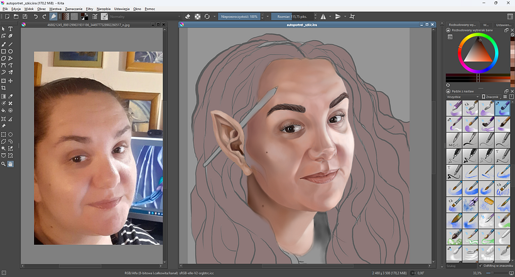
Task: Click the Wrap Around mode icon
Action: click(x=352, y=16)
